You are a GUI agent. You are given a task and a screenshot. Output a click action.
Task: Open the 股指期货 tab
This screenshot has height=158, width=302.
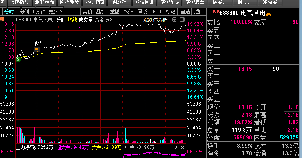click(70, 2)
